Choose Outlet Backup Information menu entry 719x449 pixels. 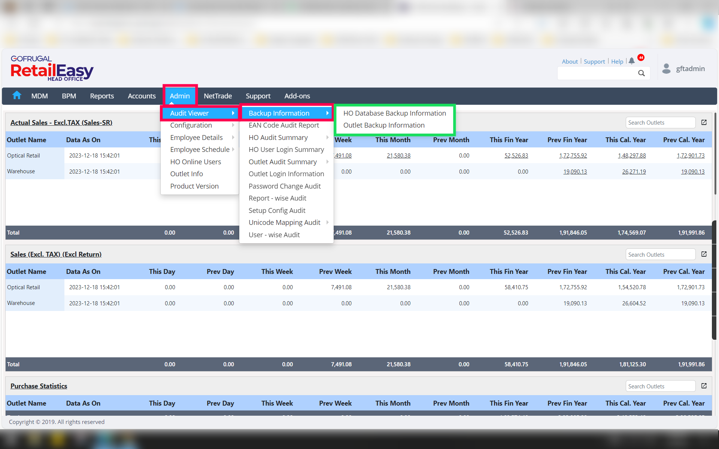[384, 125]
